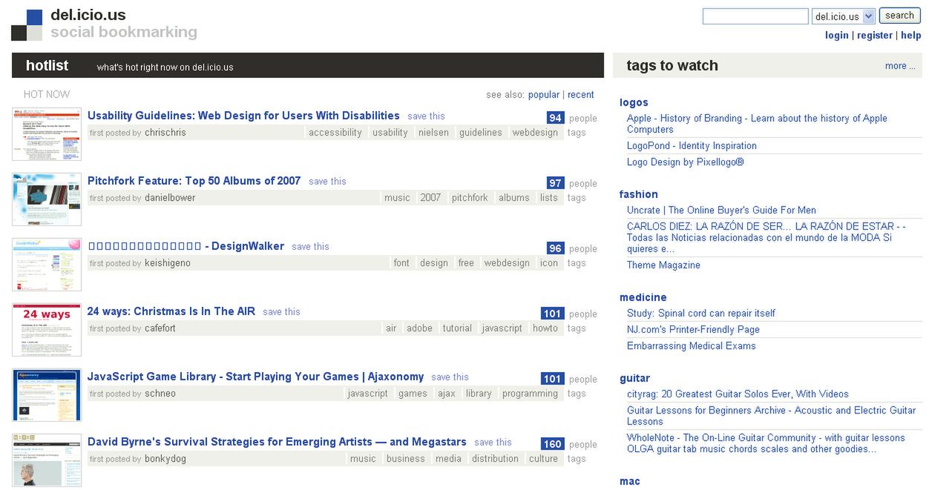Select the font tag

pyautogui.click(x=401, y=263)
